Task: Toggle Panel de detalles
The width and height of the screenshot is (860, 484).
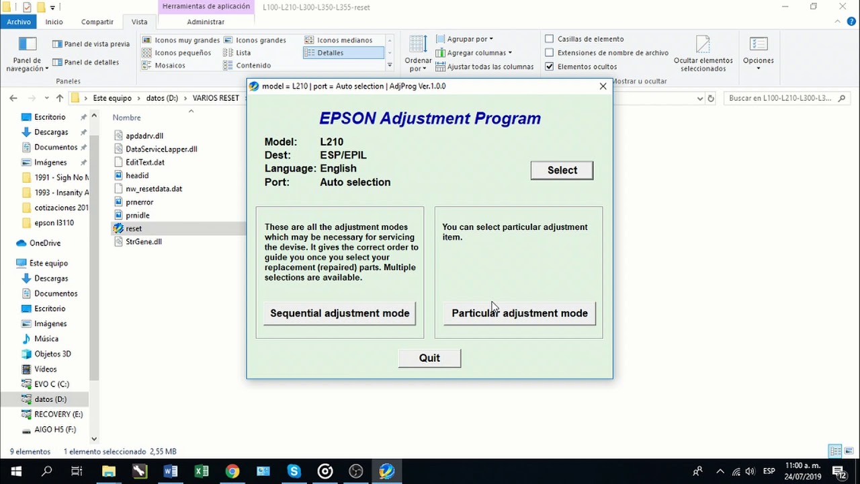Action: pyautogui.click(x=85, y=62)
